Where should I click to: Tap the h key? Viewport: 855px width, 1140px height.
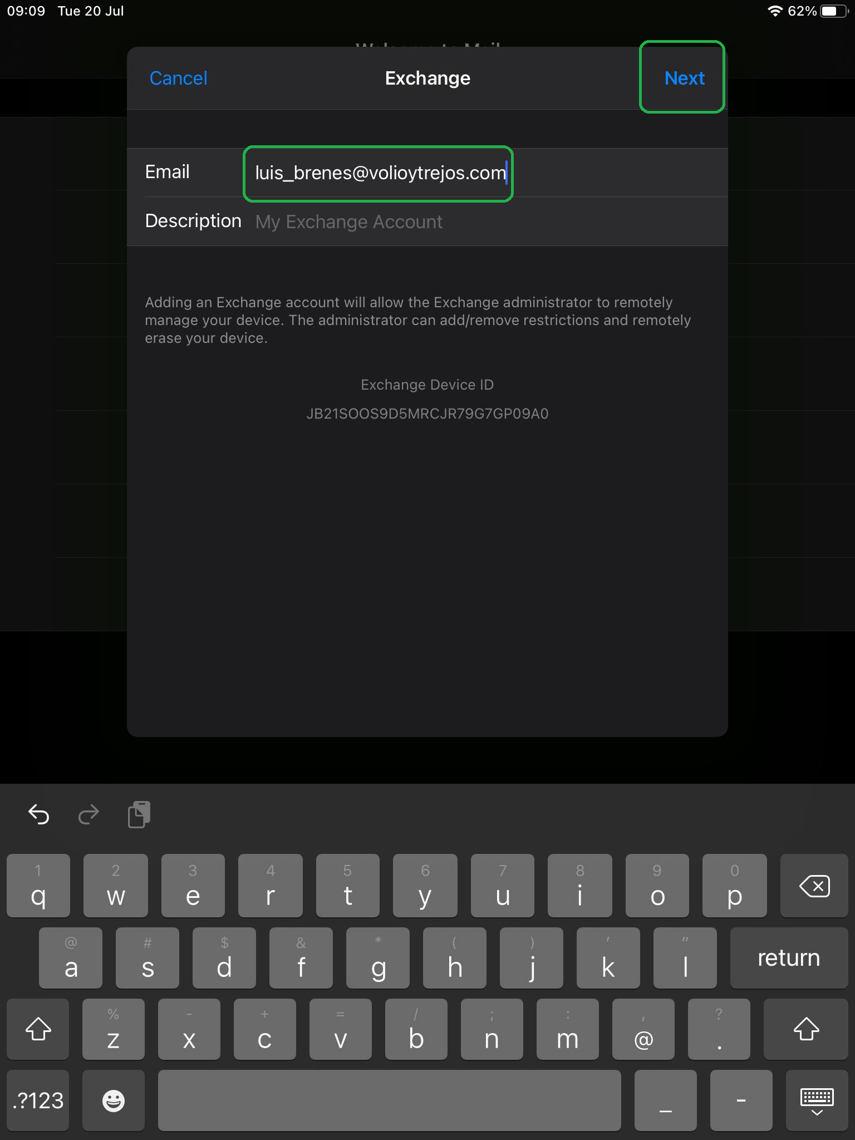[x=455, y=958]
